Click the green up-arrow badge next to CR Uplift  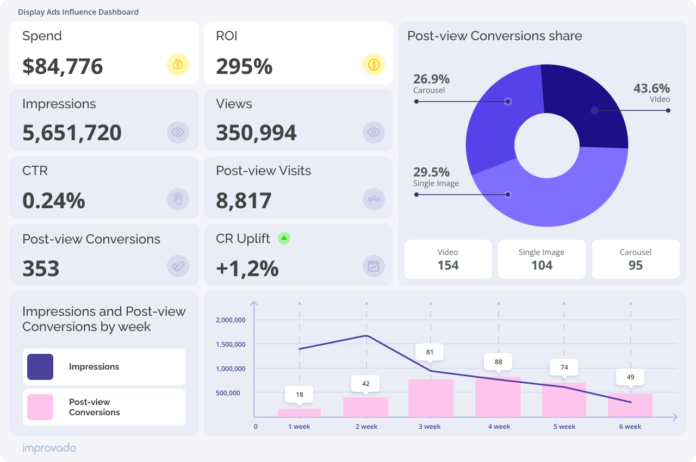click(x=284, y=238)
